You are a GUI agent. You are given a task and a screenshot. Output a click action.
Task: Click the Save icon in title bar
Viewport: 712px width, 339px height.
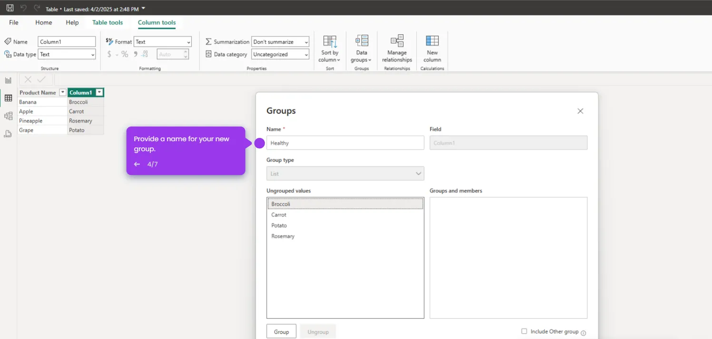tap(10, 8)
